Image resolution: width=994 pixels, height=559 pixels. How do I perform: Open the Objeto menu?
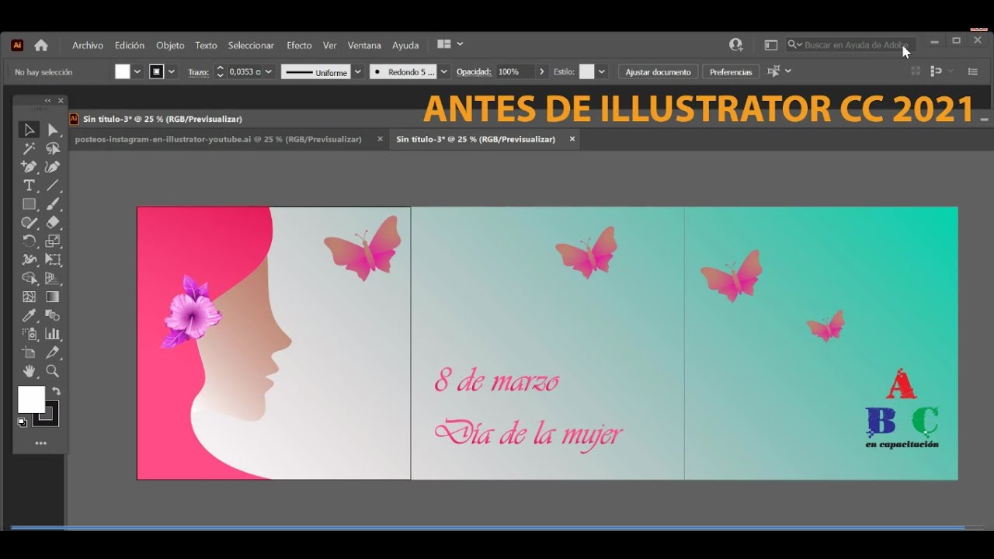click(x=170, y=45)
